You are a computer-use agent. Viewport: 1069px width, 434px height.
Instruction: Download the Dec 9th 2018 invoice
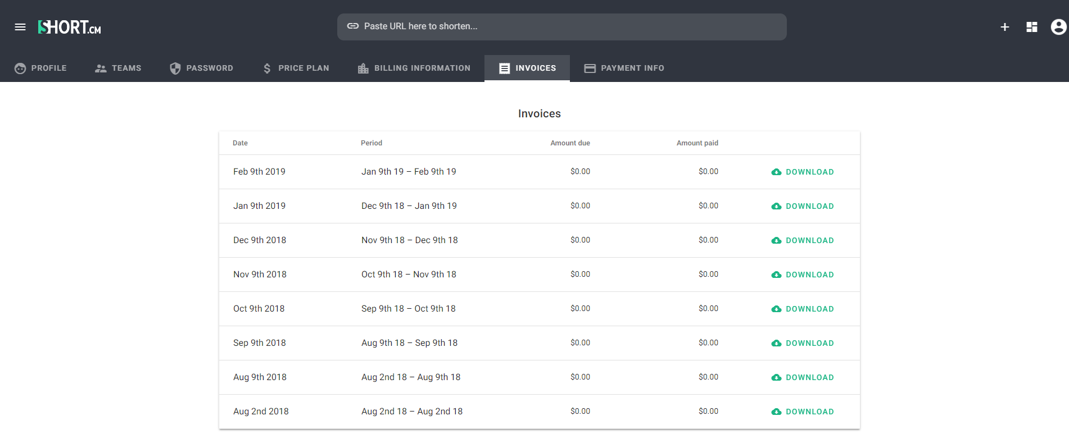tap(803, 240)
